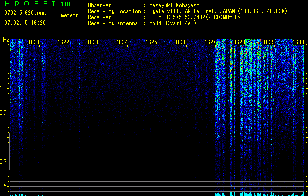This screenshot has width=308, height=196.
Task: Click the Observer label
Action: (x=99, y=5)
